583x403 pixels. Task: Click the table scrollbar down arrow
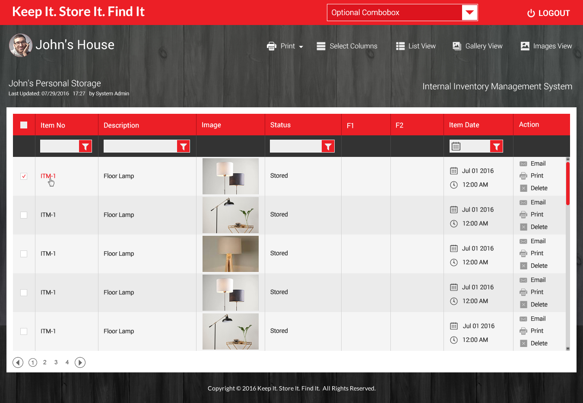[568, 349]
